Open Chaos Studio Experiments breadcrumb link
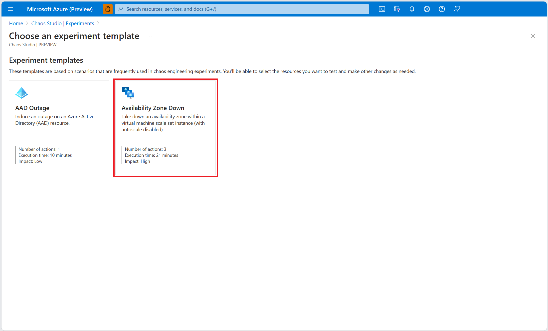Image resolution: width=548 pixels, height=331 pixels. pyautogui.click(x=63, y=23)
